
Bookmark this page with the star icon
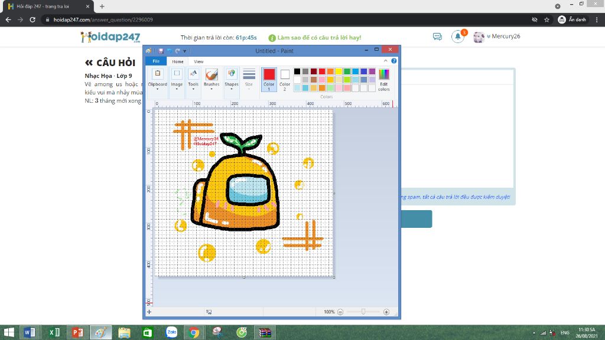click(x=547, y=19)
